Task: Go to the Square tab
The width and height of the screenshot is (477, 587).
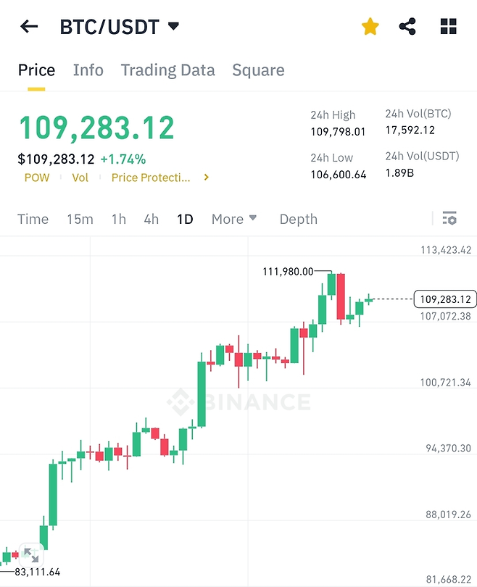Action: [x=258, y=70]
